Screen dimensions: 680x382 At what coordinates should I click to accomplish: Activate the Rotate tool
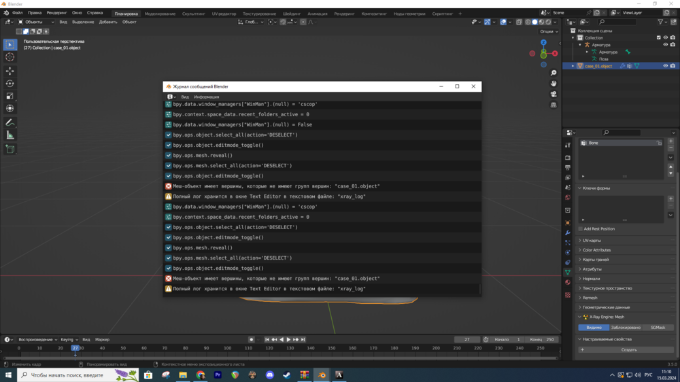[x=10, y=84]
